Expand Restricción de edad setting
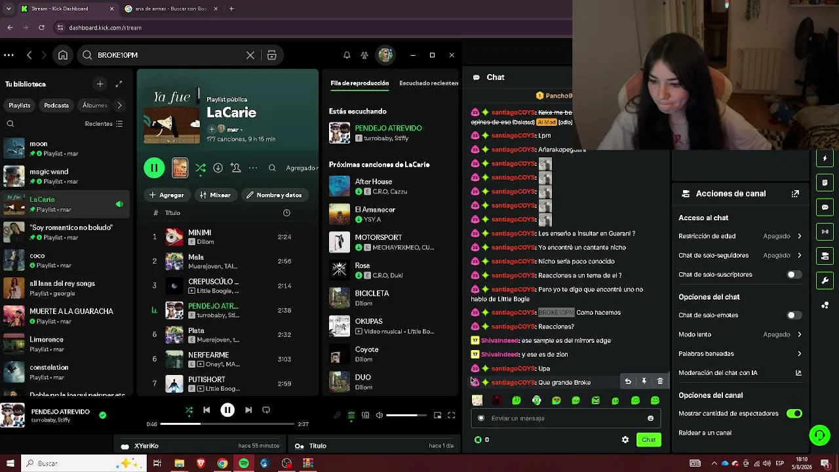The width and height of the screenshot is (839, 472). (740, 236)
